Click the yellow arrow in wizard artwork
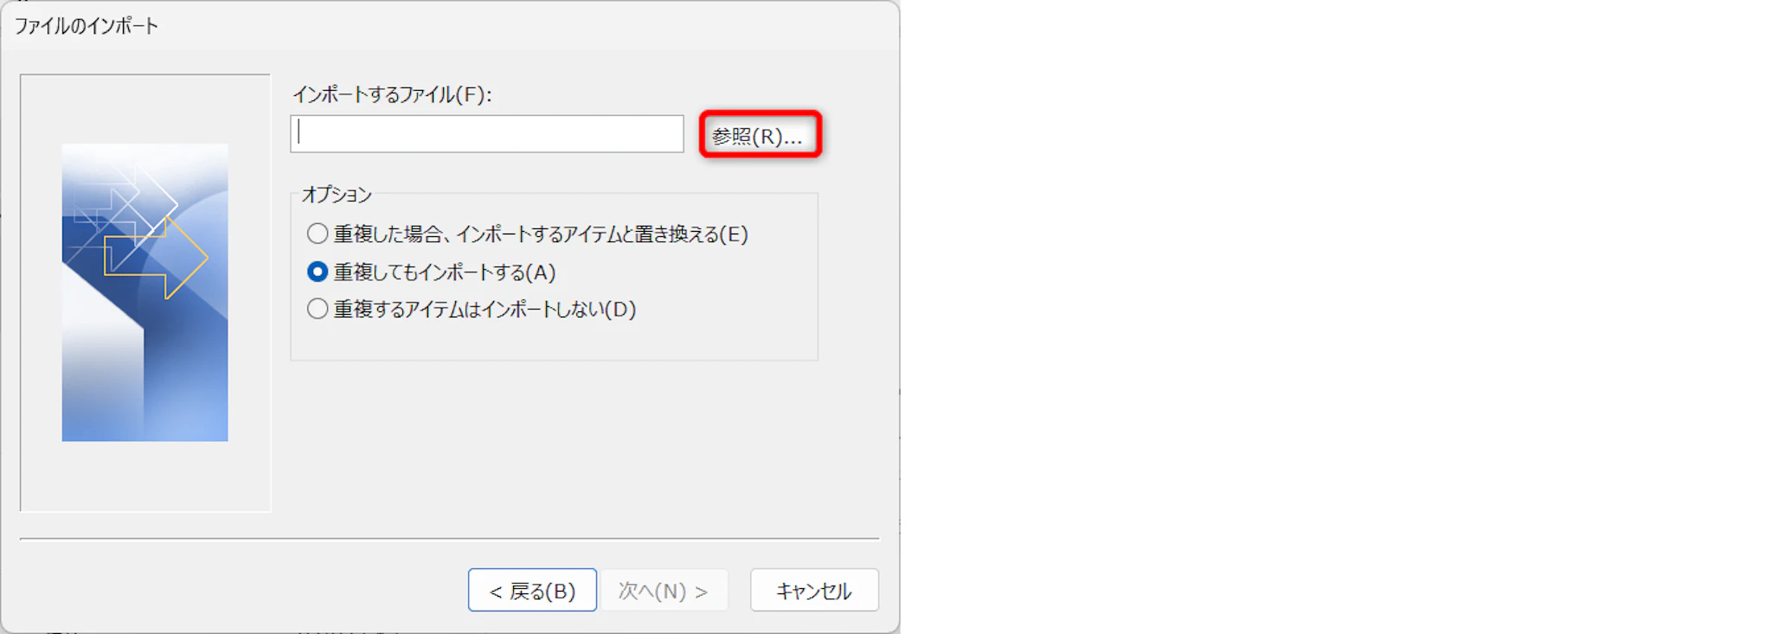 [x=157, y=258]
